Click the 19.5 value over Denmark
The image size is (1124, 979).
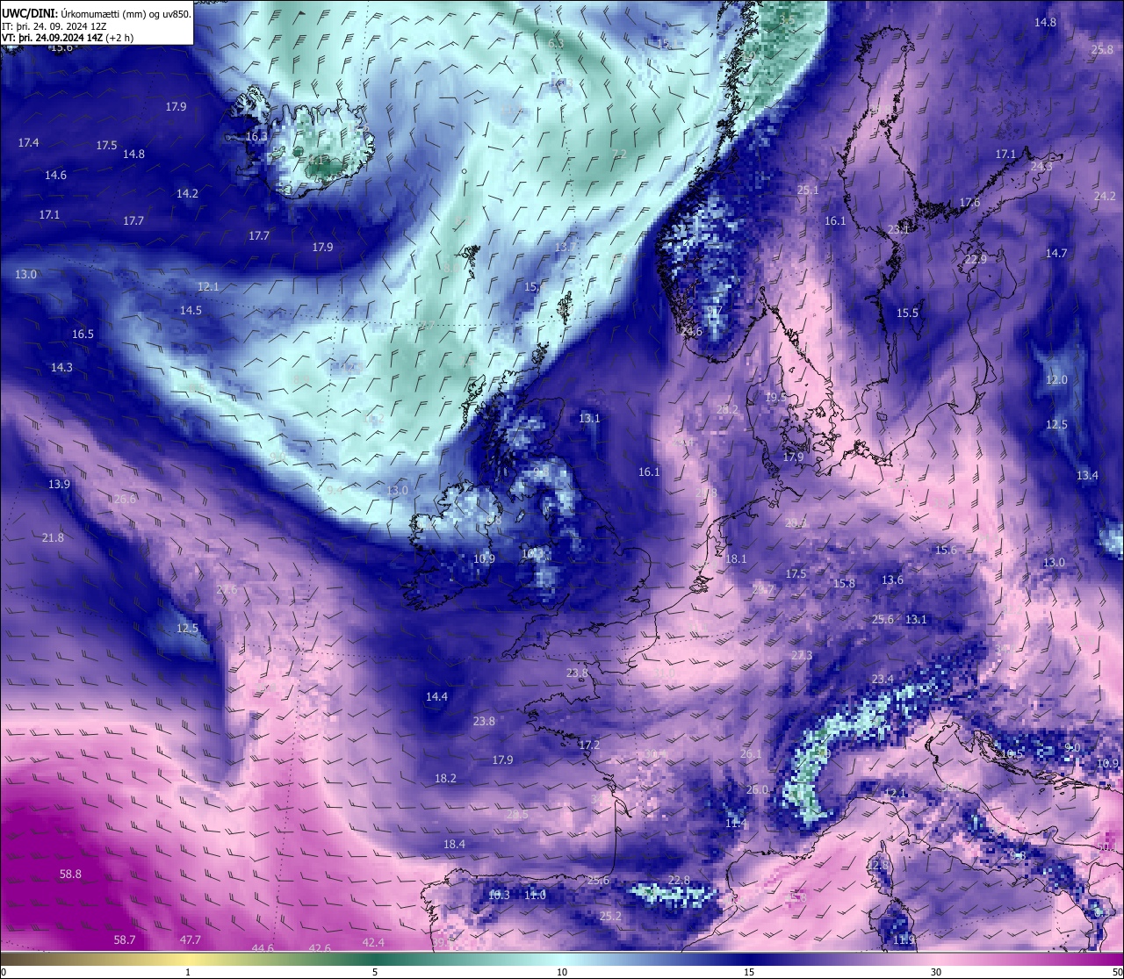point(775,397)
